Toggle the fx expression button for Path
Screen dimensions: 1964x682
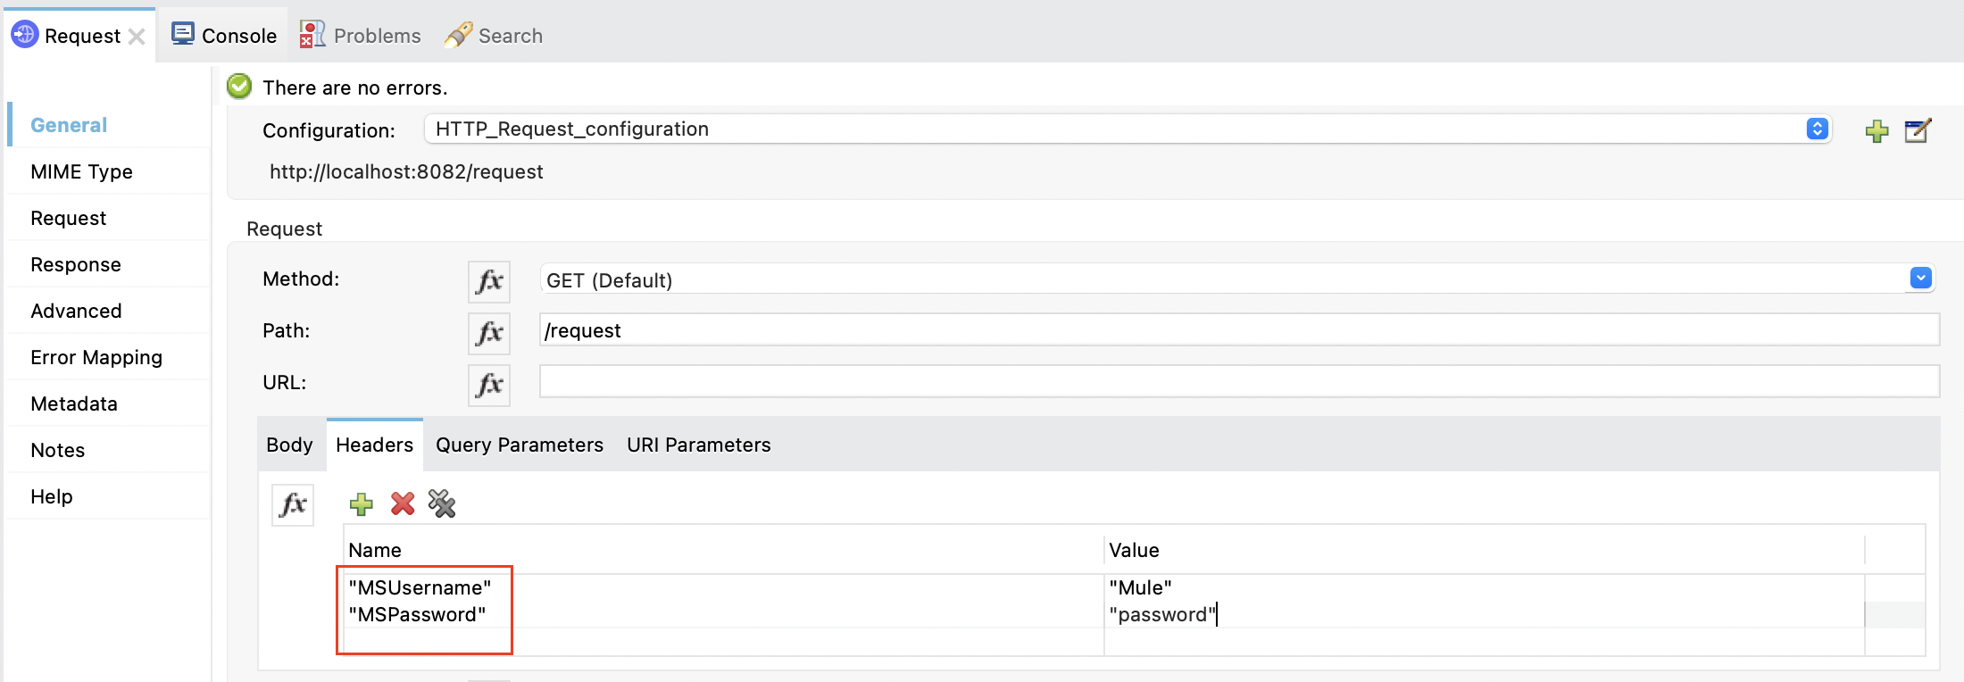point(488,333)
